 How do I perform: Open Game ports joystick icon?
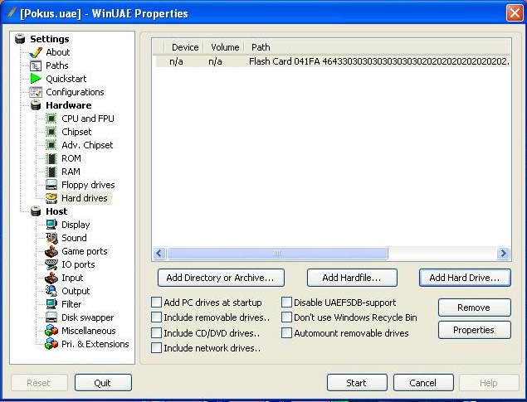pyautogui.click(x=51, y=251)
